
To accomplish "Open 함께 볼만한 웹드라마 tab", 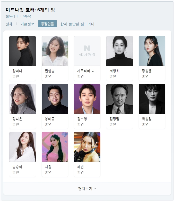I will [x=77, y=24].
